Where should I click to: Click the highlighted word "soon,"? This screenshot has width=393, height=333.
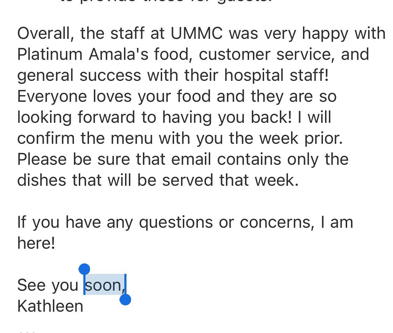coord(105,285)
